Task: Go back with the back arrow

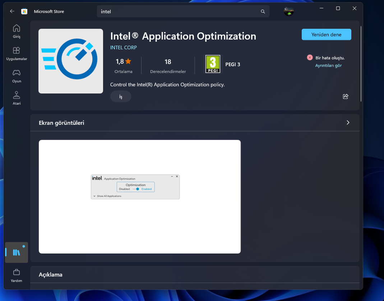Action: (x=12, y=11)
